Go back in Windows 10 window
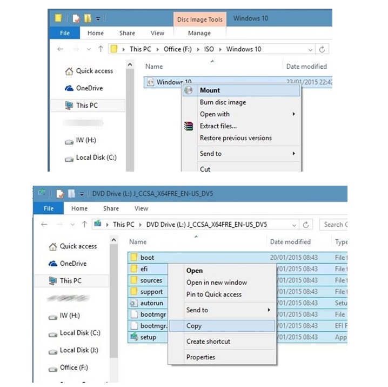Image resolution: width=388 pixels, height=387 pixels. (60, 49)
